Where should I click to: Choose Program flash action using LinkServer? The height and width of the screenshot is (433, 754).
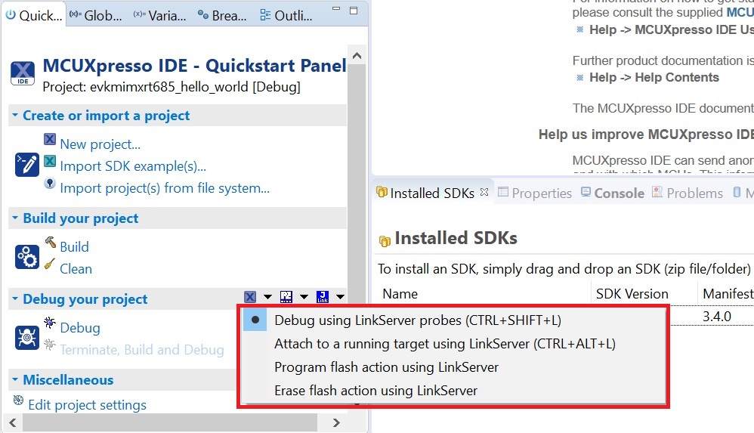[x=386, y=367]
